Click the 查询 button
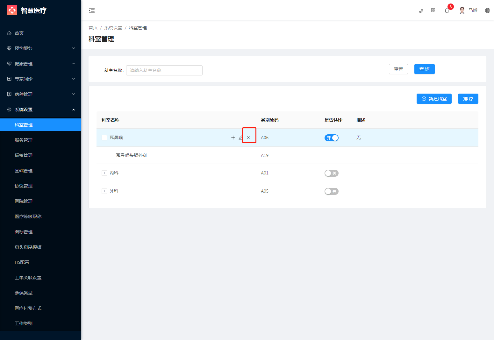The image size is (494, 340). pyautogui.click(x=425, y=69)
